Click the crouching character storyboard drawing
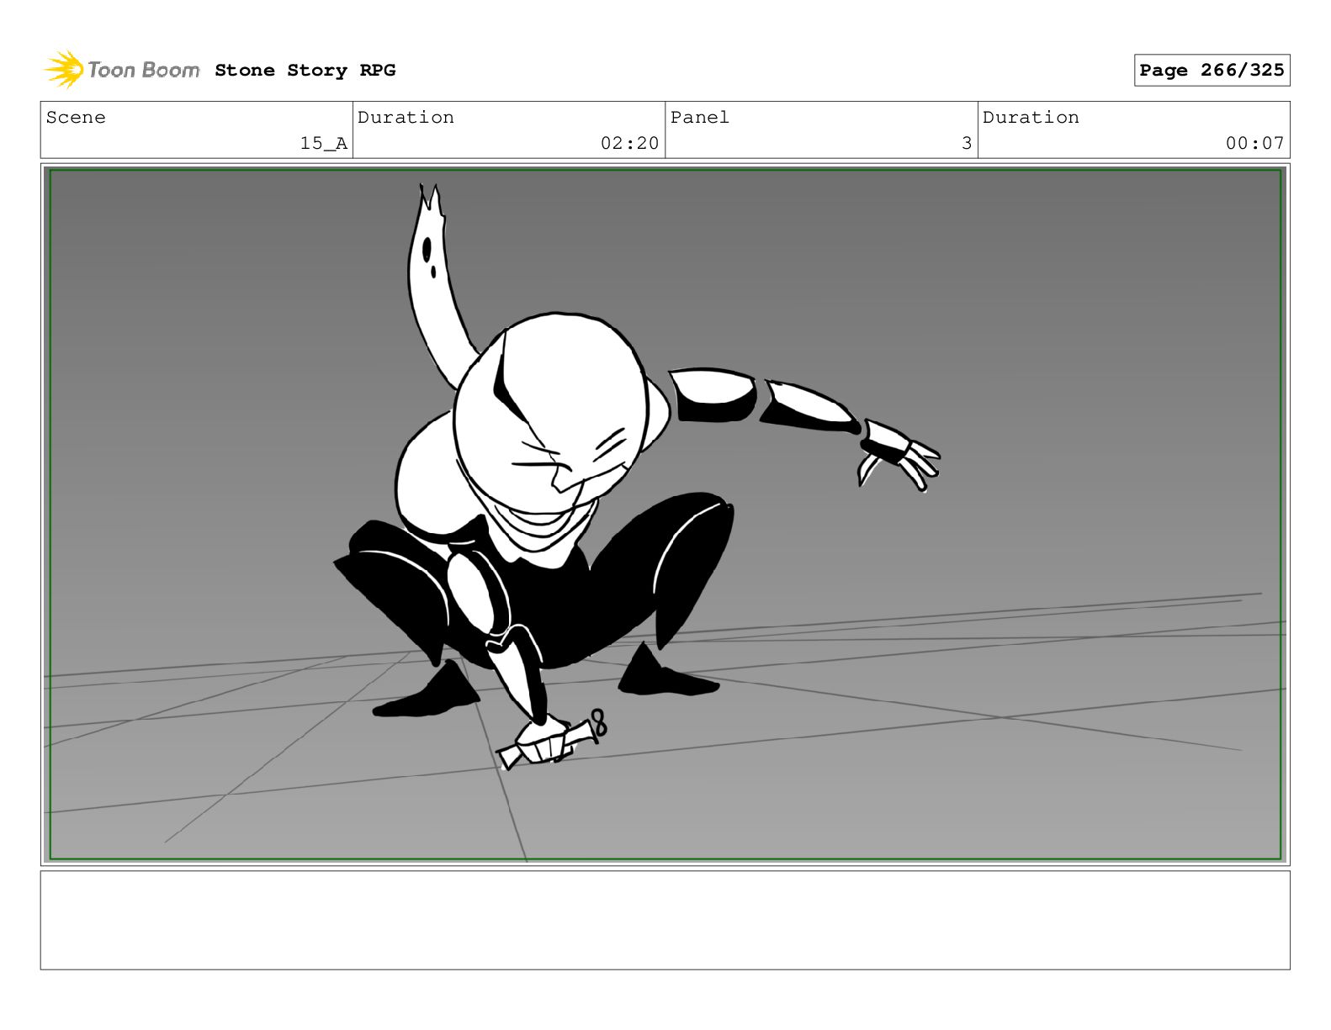The width and height of the screenshot is (1331, 1030). click(x=636, y=477)
